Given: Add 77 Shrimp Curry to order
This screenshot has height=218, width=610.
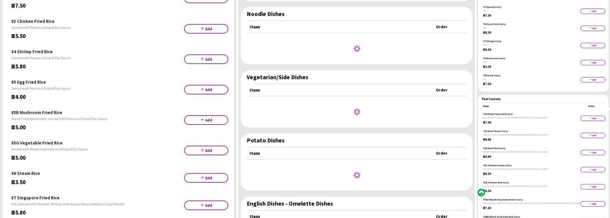Looking at the screenshot, I should coord(593,45).
